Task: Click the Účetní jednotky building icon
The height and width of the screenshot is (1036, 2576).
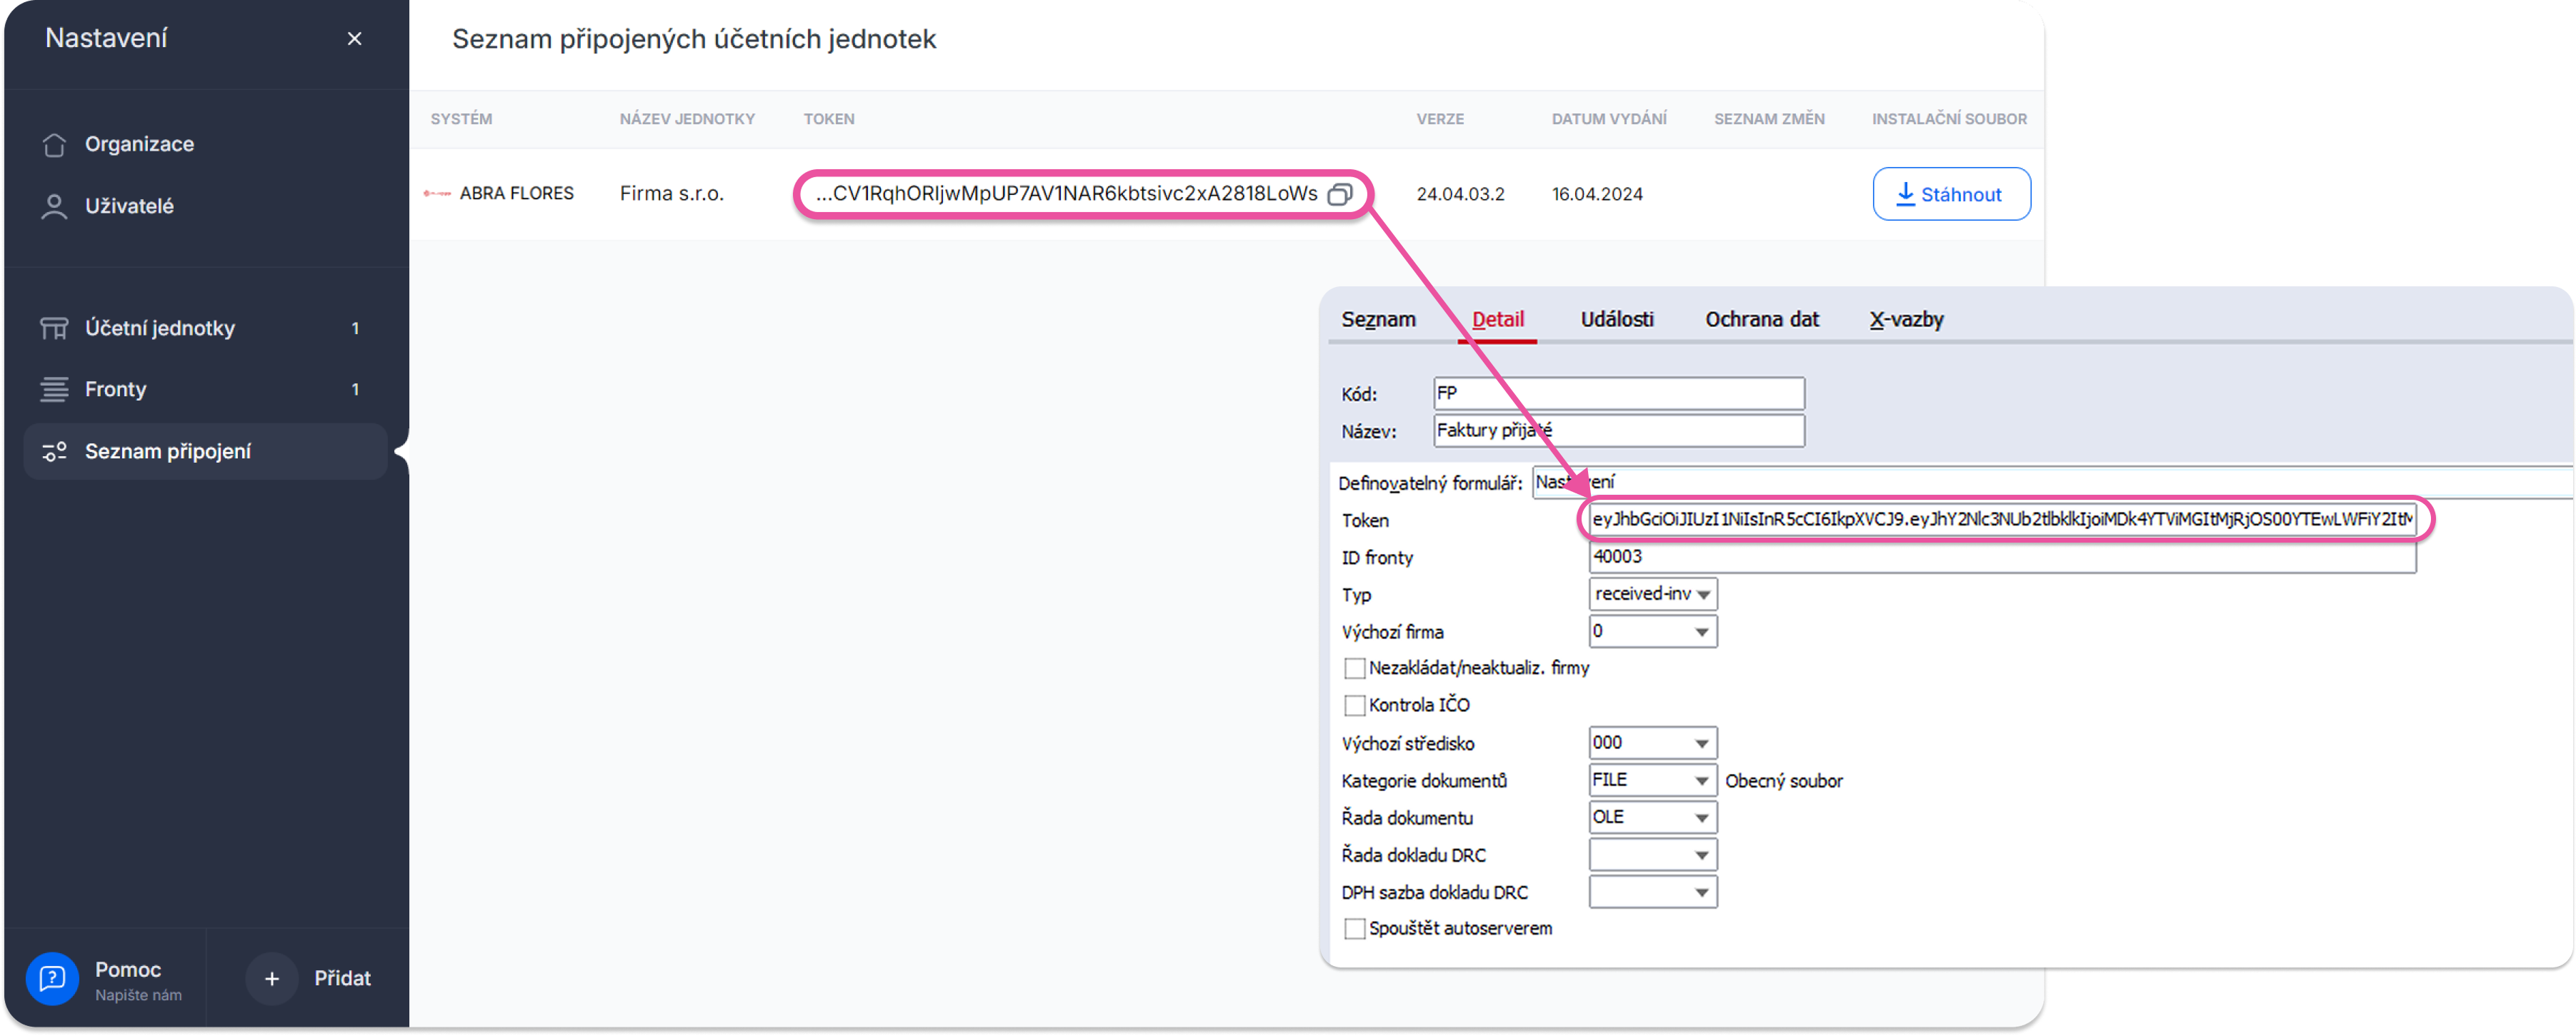Action: 54,328
